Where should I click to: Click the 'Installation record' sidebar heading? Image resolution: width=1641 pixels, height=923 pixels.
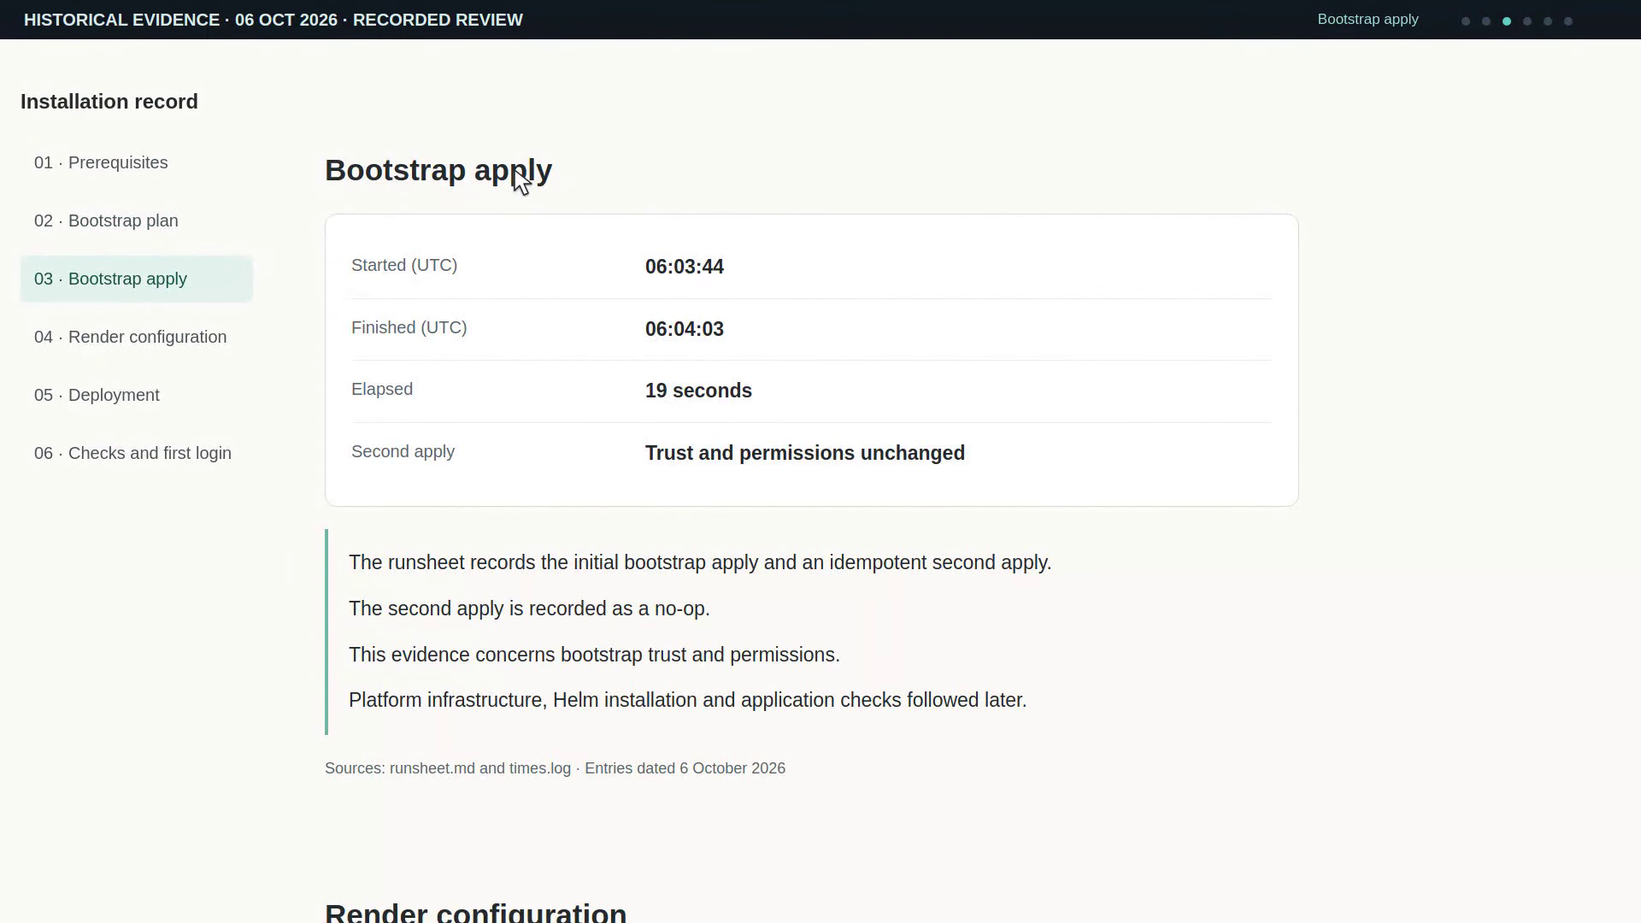pos(109,102)
